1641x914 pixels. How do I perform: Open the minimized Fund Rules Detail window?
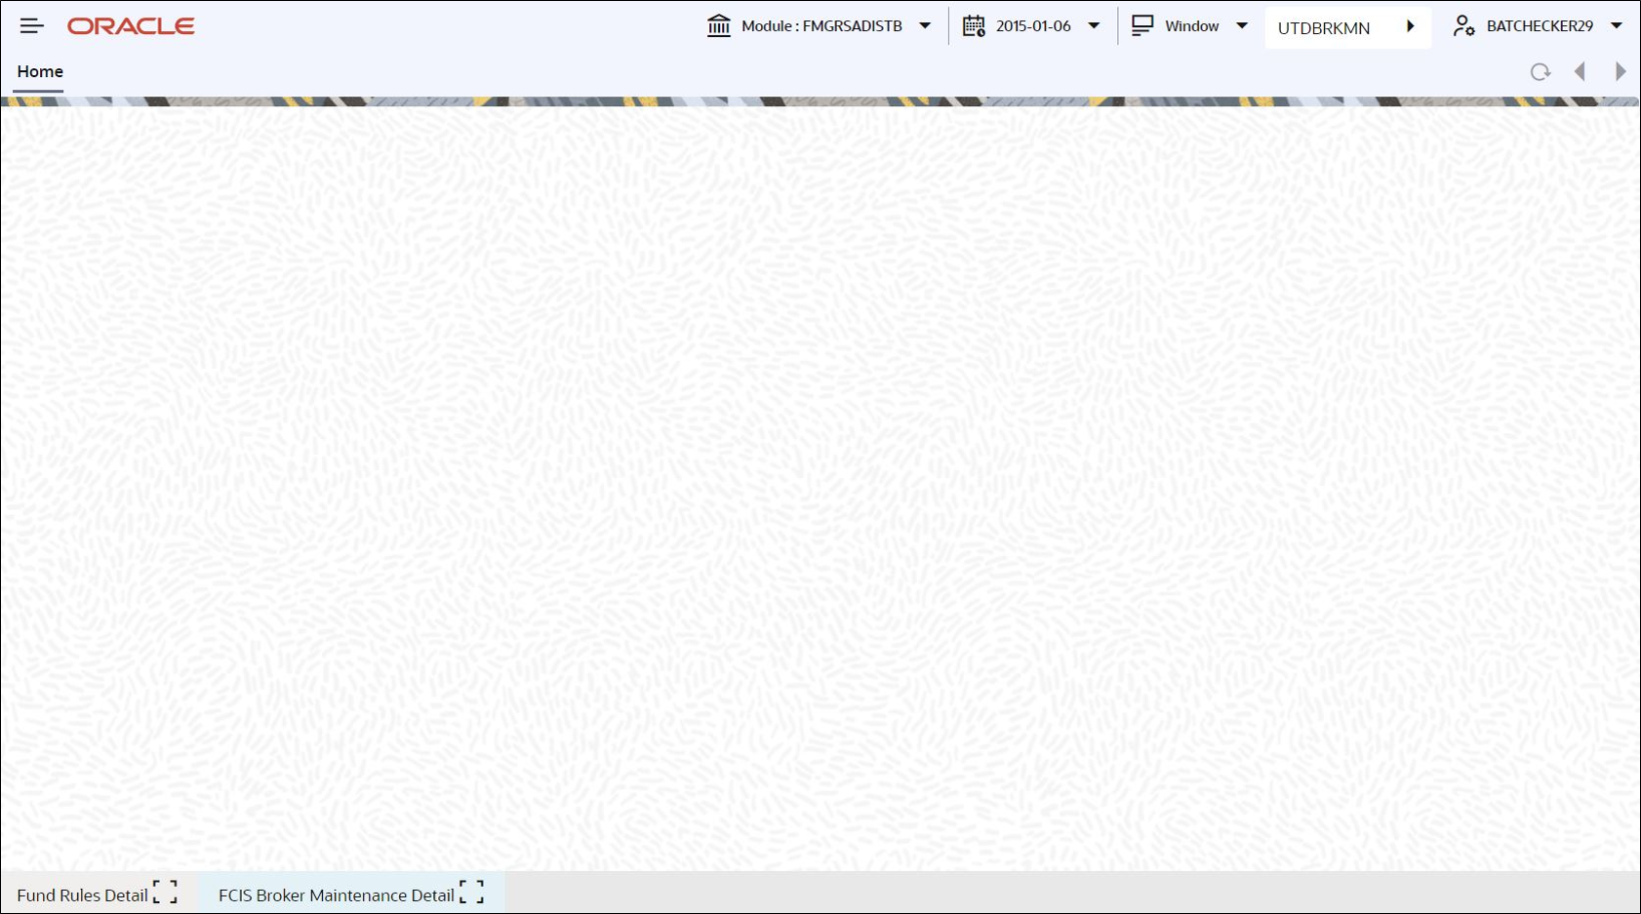[x=82, y=895]
